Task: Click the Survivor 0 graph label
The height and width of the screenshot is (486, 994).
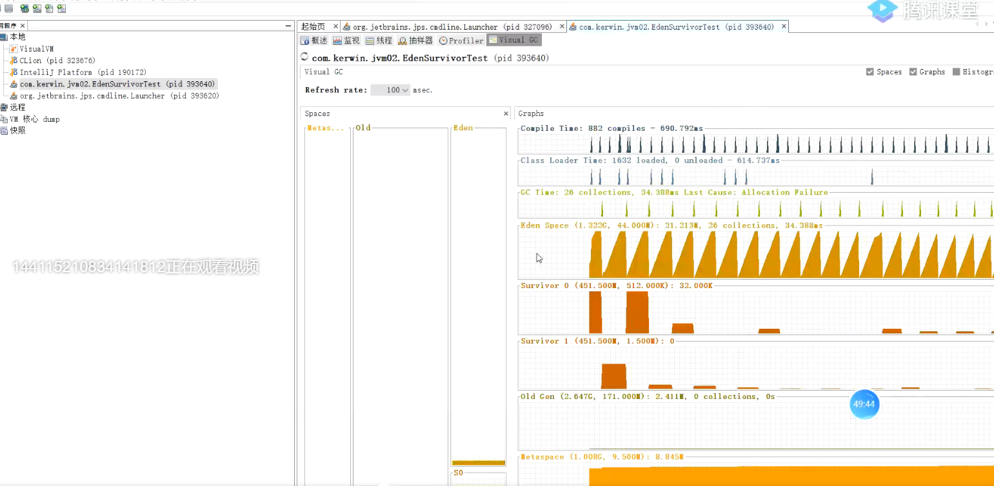Action: [617, 286]
